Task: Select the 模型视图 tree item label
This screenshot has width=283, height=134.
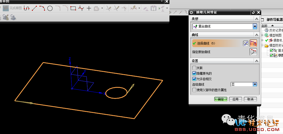Action: pyautogui.click(x=275, y=35)
